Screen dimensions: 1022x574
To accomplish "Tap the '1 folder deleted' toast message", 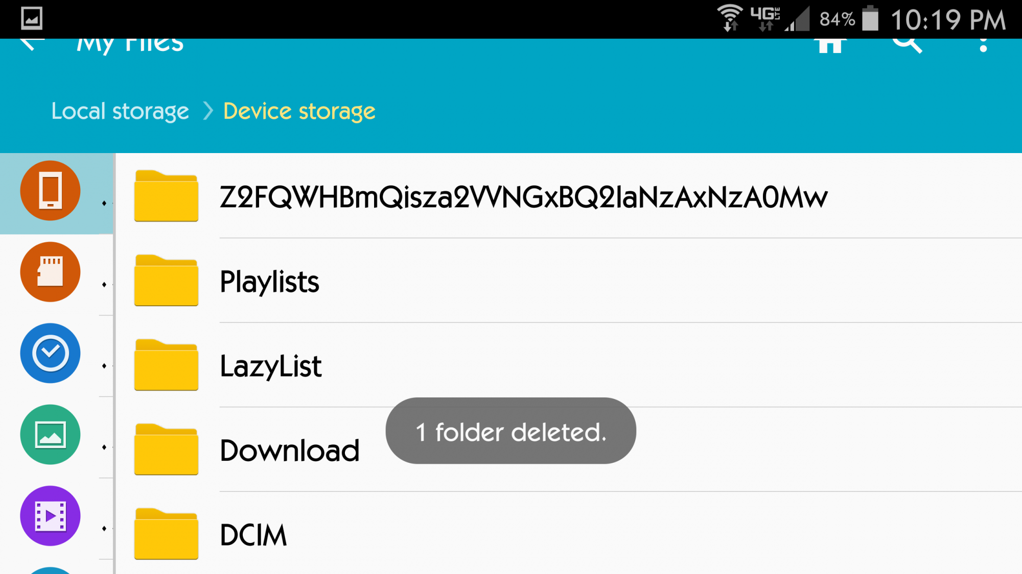I will (510, 431).
